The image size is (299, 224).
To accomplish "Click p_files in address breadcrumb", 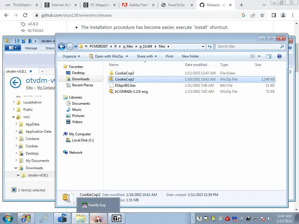I will click(x=128, y=46).
